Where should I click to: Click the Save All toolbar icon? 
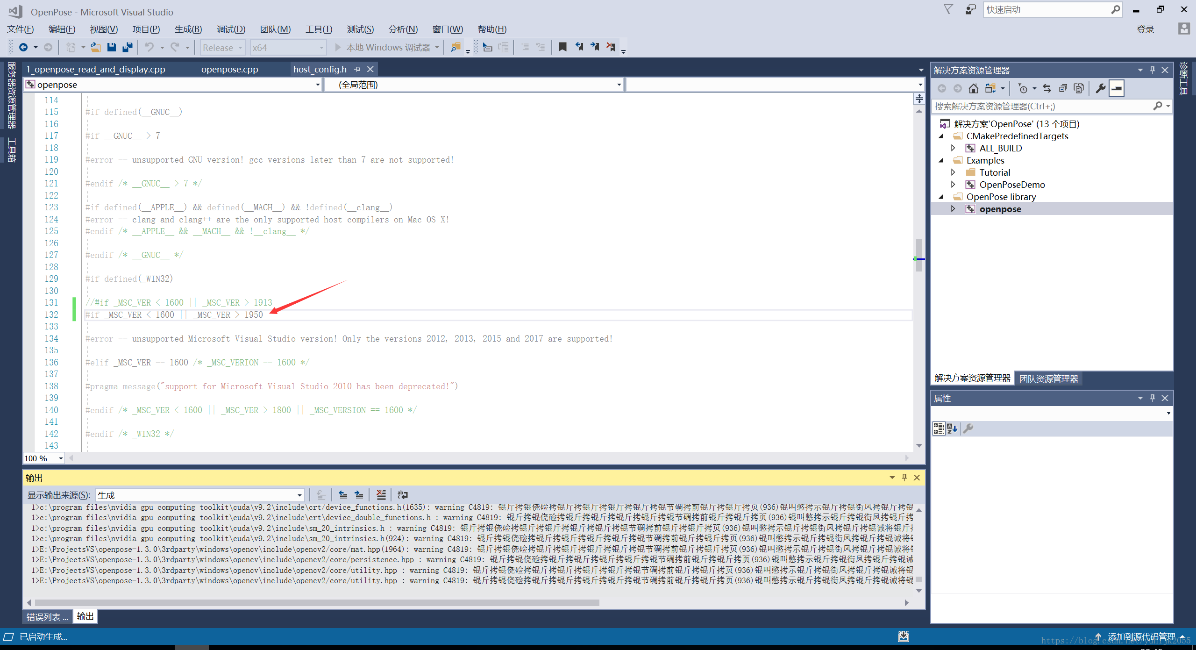127,47
